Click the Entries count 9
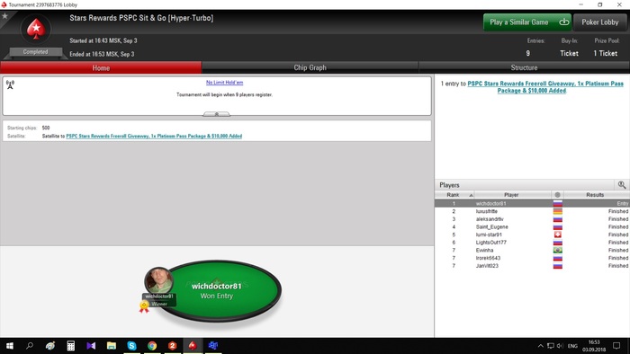Screen dimensions: 630x354 (528, 53)
